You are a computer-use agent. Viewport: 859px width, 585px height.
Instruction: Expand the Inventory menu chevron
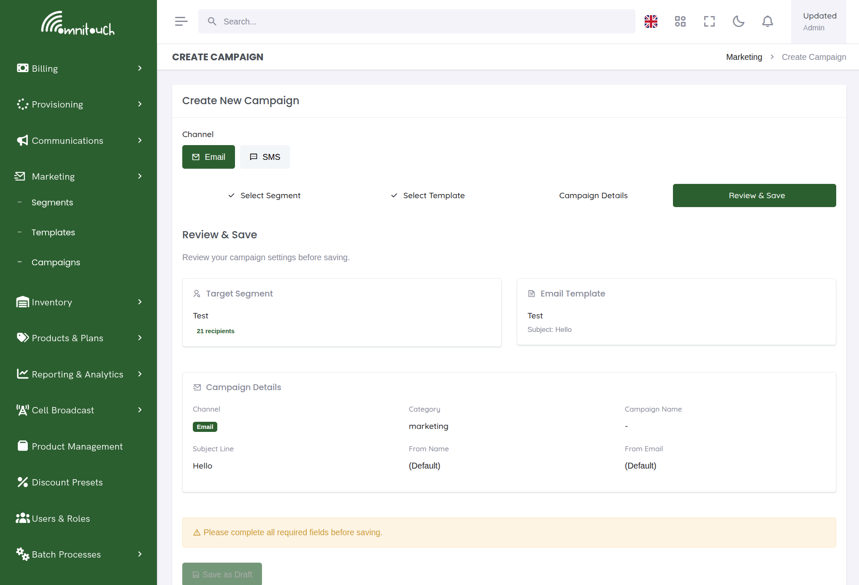pyautogui.click(x=140, y=302)
